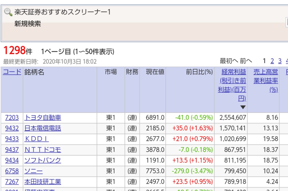Click the 前日比(%) column header
288x191 pixels.
[x=199, y=72]
